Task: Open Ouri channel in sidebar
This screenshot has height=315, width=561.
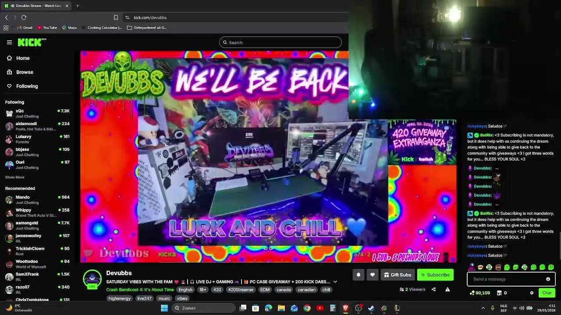Action: point(37,165)
